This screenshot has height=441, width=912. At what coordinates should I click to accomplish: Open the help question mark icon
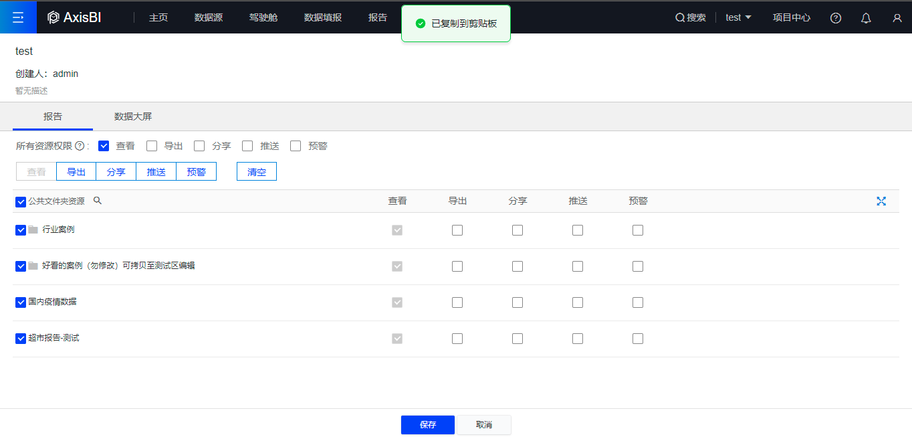(x=836, y=18)
